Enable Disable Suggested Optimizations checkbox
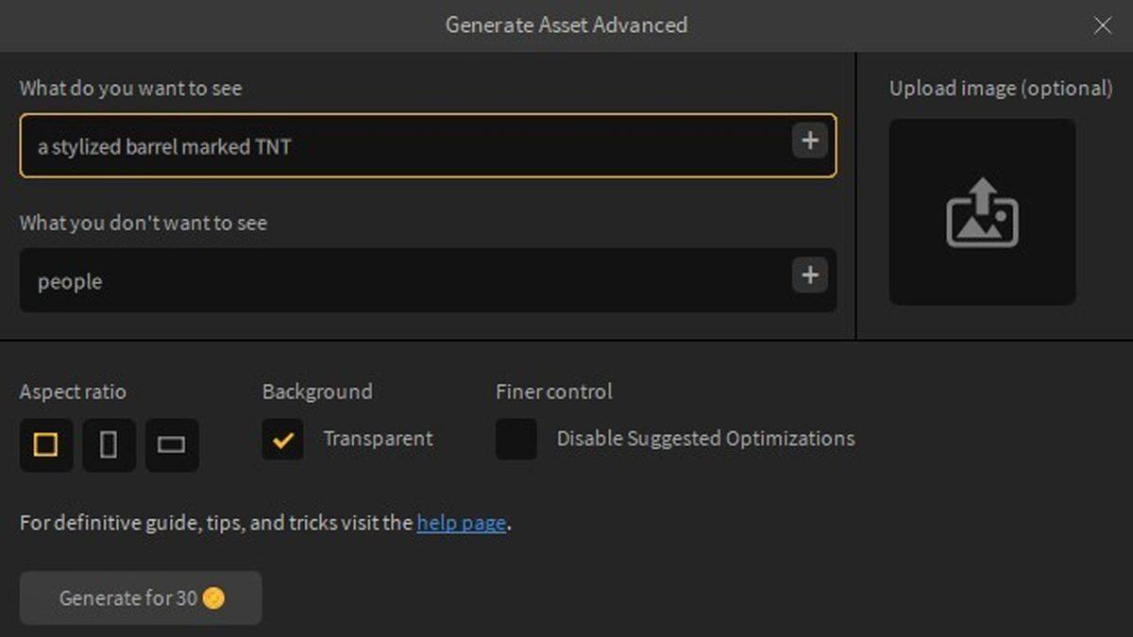This screenshot has height=637, width=1133. pyautogui.click(x=516, y=440)
